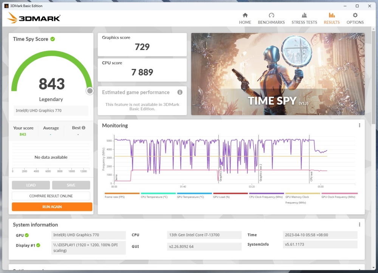Click green validation check beside Time Spy Score
Image resolution: width=378 pixels, height=273 pixels.
pos(53,39)
